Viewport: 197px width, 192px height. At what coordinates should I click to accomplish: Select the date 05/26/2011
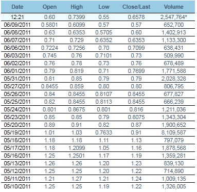pyautogui.click(x=17, y=94)
